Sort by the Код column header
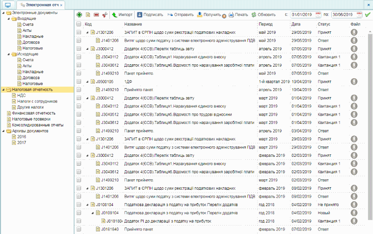The width and height of the screenshot is (373, 234). pyautogui.click(x=88, y=24)
